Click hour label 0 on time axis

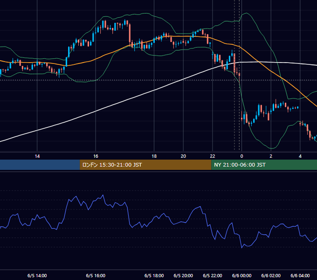241,156
